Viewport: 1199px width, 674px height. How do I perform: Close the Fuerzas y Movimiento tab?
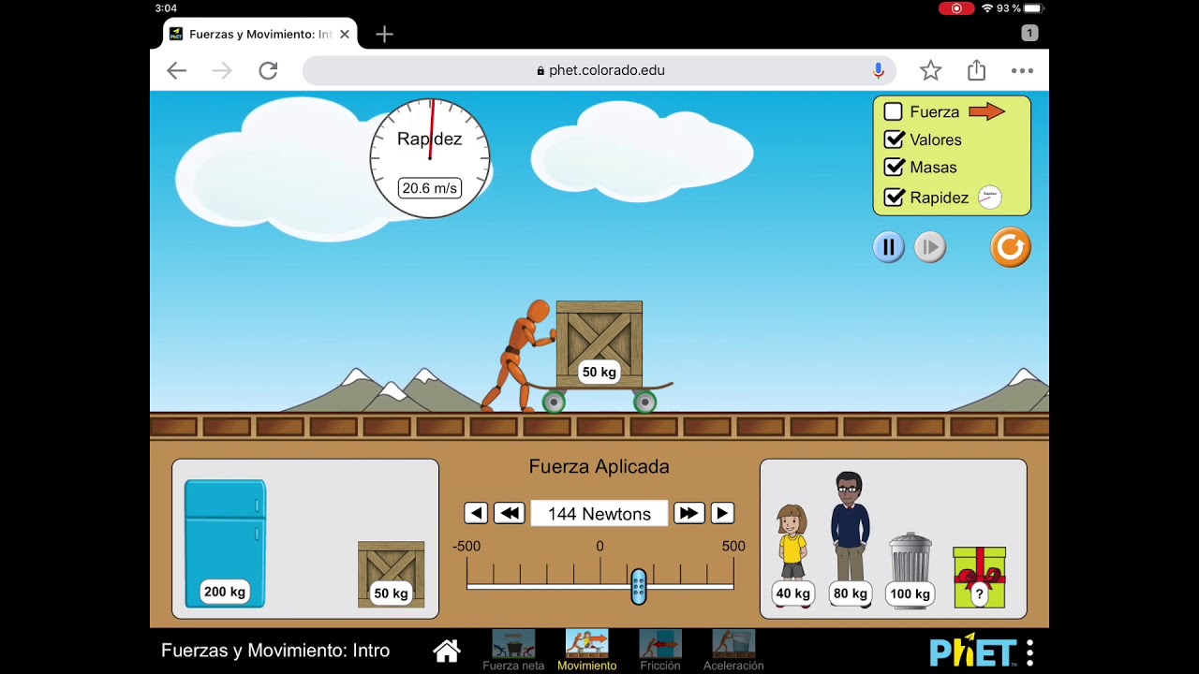(345, 34)
